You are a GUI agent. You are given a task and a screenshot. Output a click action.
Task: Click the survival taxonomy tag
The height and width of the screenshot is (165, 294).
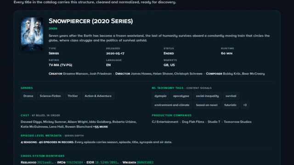coord(231,96)
